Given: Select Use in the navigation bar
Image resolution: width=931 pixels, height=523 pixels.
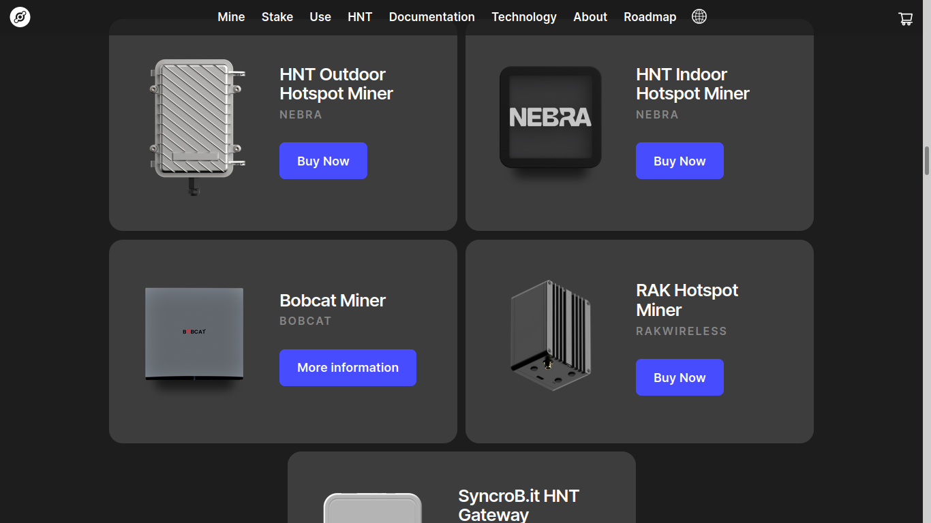Looking at the screenshot, I should (320, 17).
